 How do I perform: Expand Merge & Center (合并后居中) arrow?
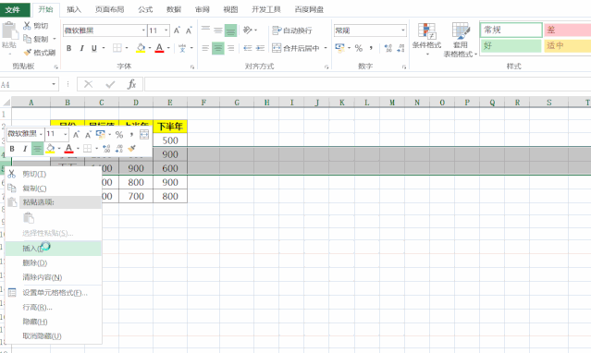coord(326,48)
